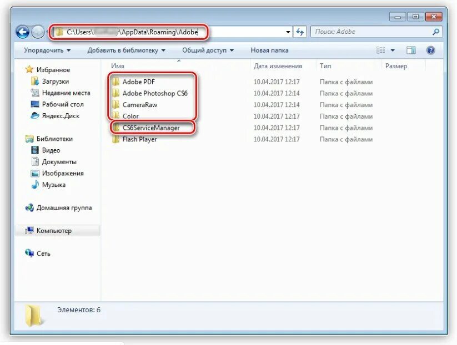Click the Новая папка button
Image resolution: width=457 pixels, height=345 pixels.
(269, 50)
